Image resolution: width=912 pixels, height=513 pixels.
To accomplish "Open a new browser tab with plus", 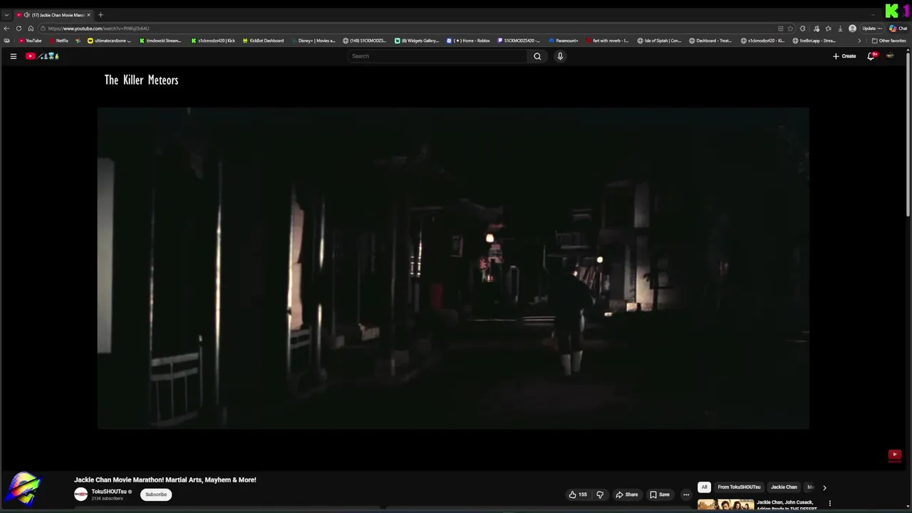I will click(100, 15).
